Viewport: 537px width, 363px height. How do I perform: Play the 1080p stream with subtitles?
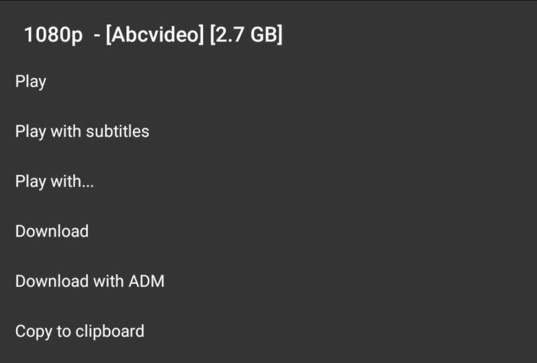pyautogui.click(x=82, y=131)
